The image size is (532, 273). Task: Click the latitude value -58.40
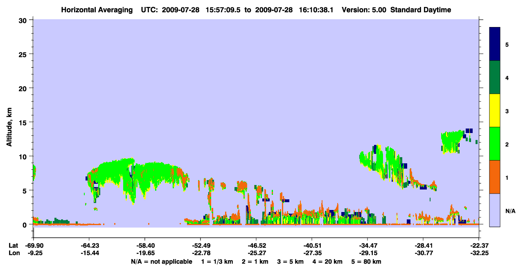[x=145, y=246]
